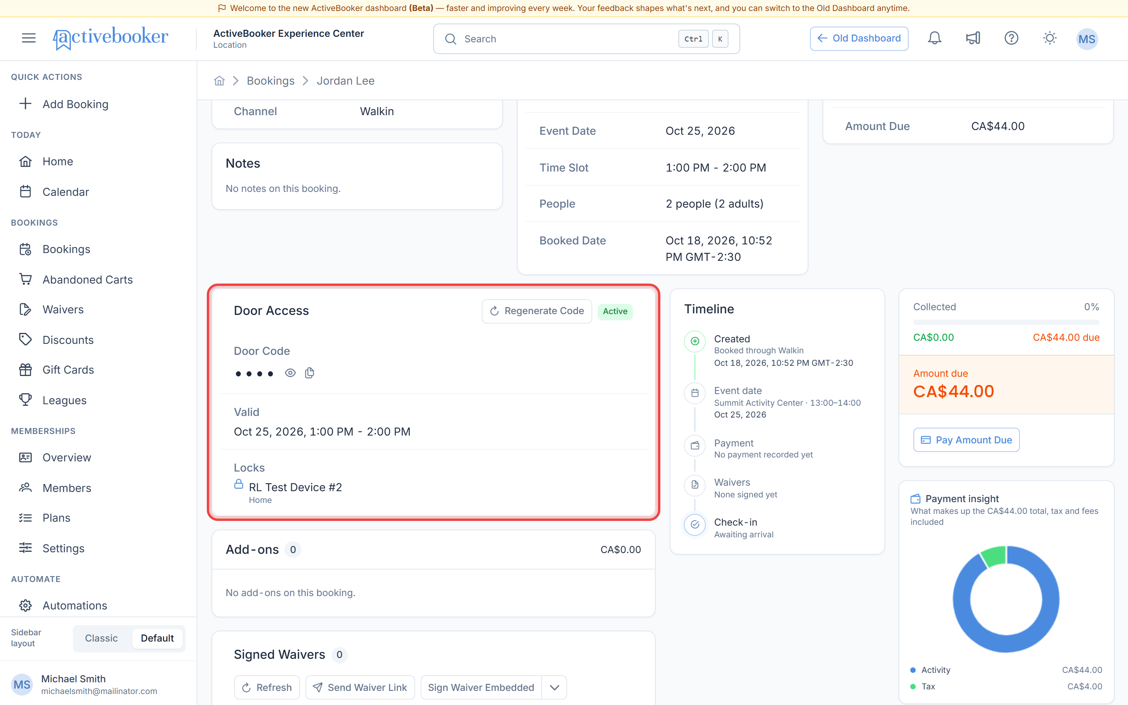Click Send Waiver Link button
The height and width of the screenshot is (705, 1128).
[360, 687]
